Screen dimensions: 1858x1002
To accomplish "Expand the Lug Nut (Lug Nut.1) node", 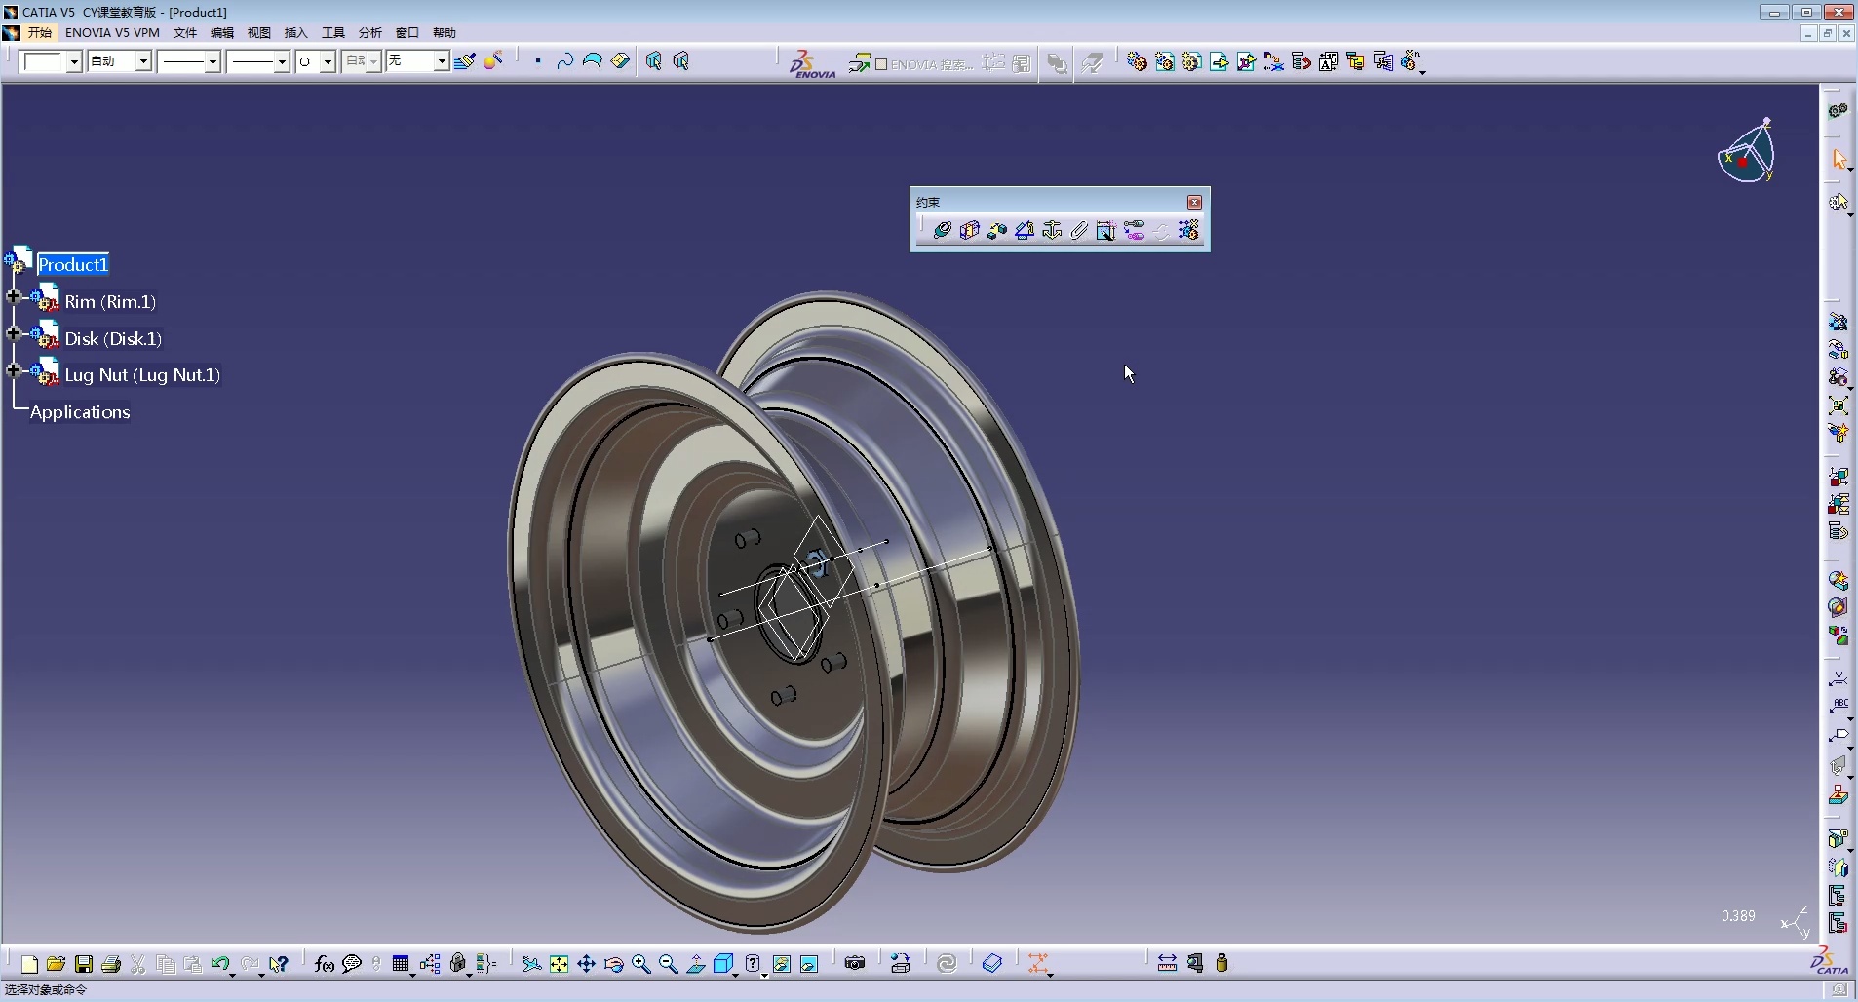I will pos(14,370).
